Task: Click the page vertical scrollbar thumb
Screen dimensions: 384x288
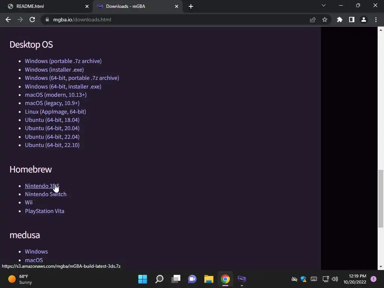Action: [x=381, y=199]
